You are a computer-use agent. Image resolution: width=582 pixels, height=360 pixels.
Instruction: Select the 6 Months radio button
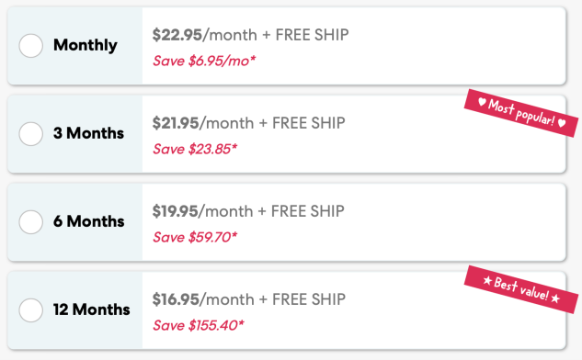pos(31,222)
